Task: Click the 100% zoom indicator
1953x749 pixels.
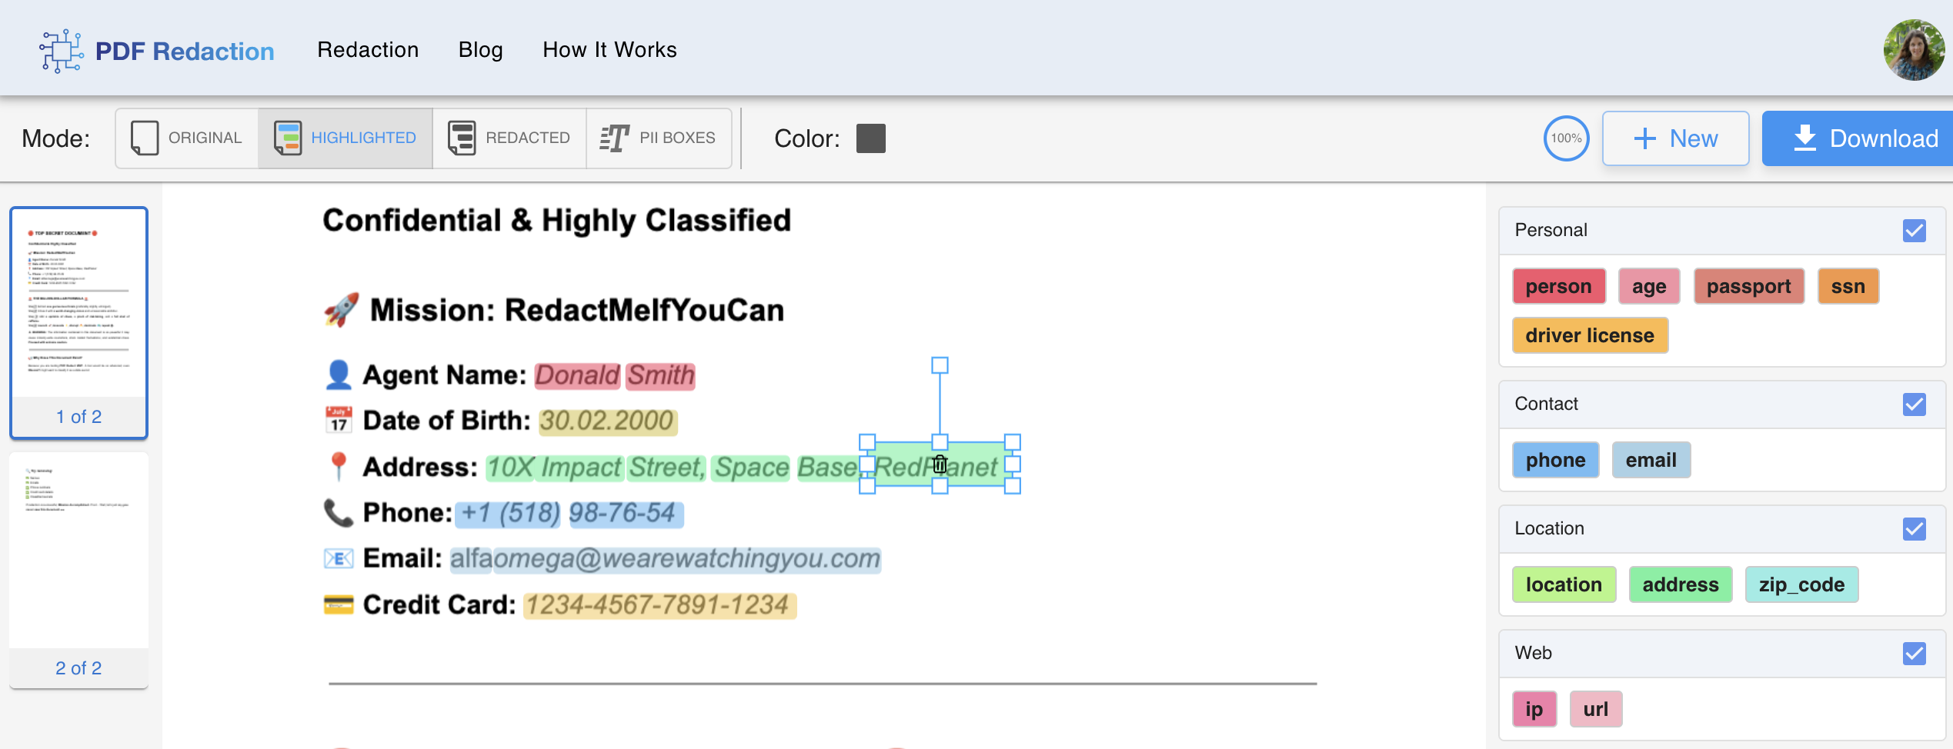Action: (x=1566, y=138)
